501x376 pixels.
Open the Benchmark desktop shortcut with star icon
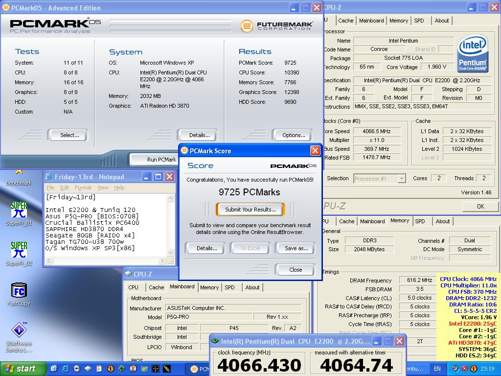pos(19,177)
